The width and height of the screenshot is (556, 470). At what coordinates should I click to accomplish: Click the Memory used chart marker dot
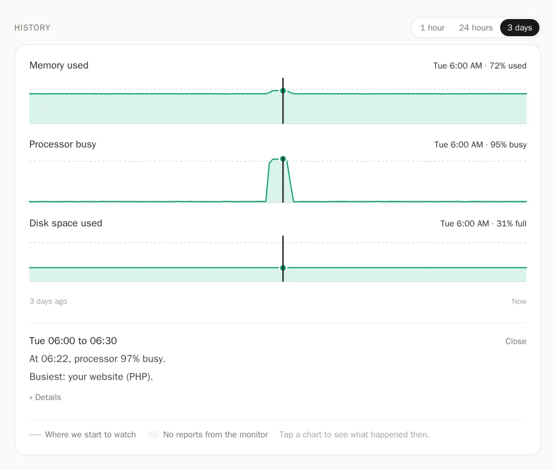point(283,91)
